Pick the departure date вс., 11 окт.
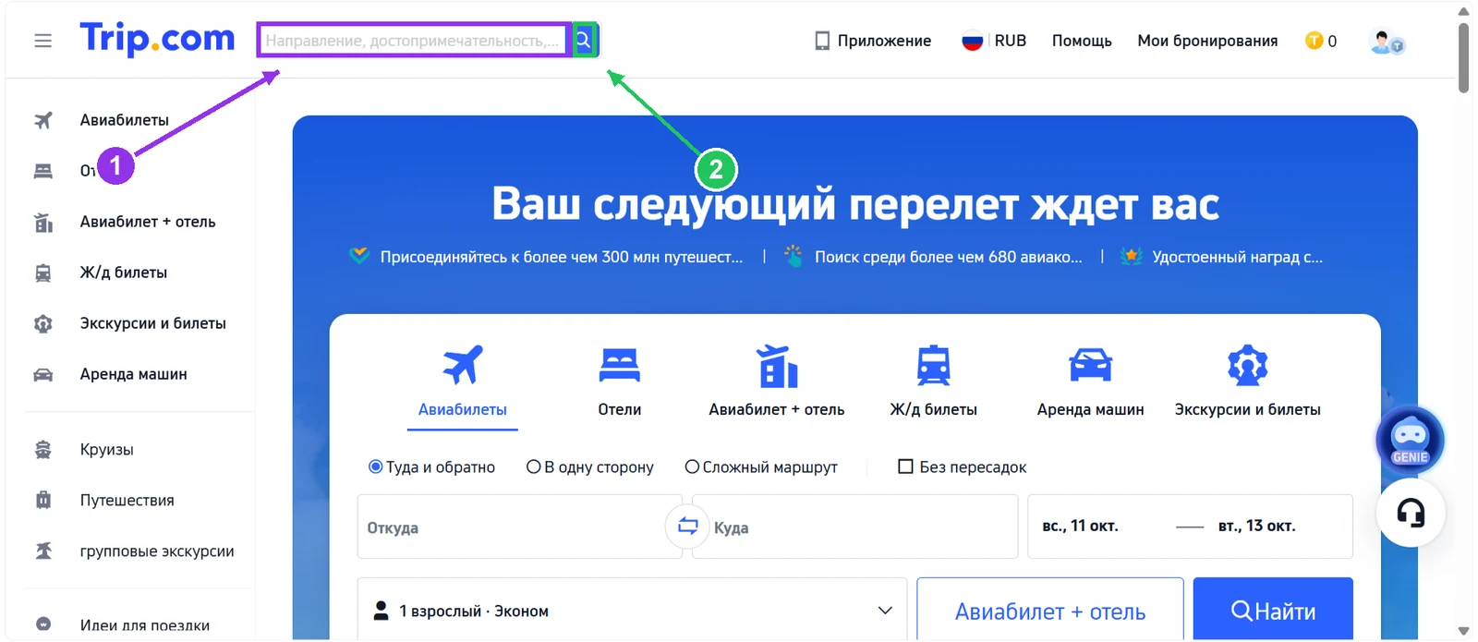 1080,526
